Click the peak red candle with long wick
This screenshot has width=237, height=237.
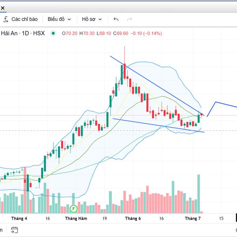coord(124,71)
